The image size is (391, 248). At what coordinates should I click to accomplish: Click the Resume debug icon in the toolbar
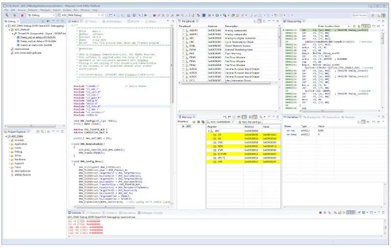click(146, 15)
